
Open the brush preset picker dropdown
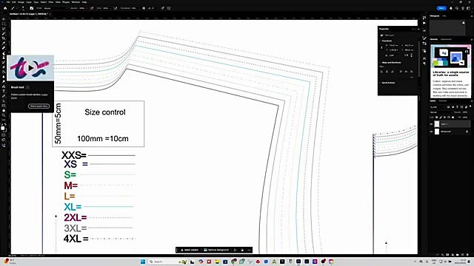[23, 8]
